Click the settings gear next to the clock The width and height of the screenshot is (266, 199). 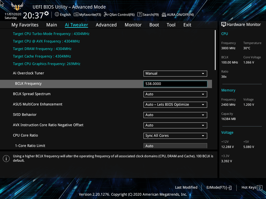[46, 13]
